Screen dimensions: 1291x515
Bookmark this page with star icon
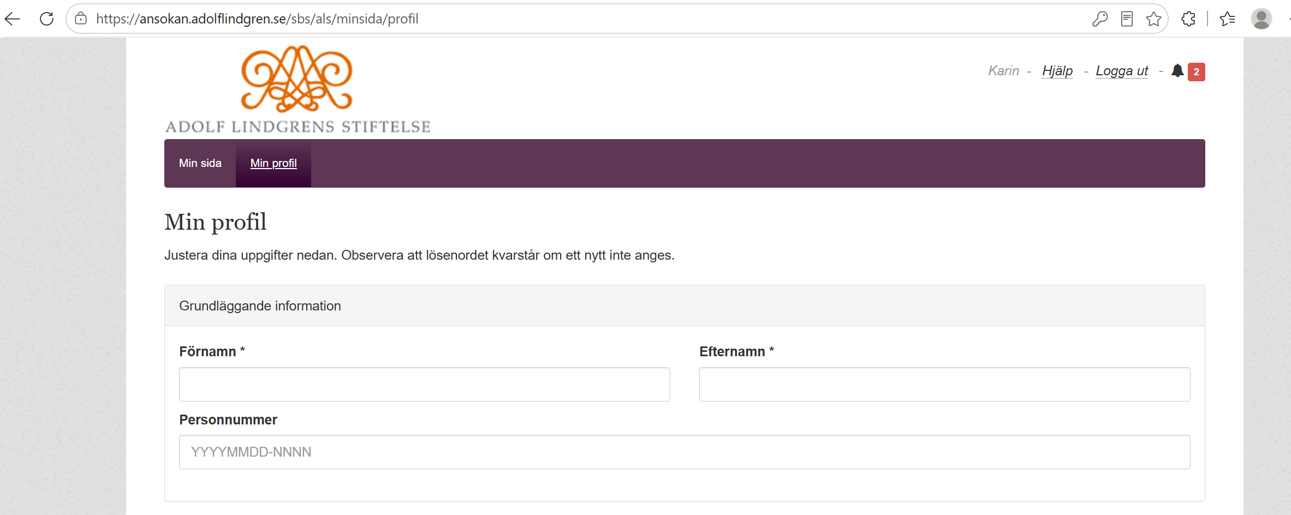click(x=1153, y=19)
